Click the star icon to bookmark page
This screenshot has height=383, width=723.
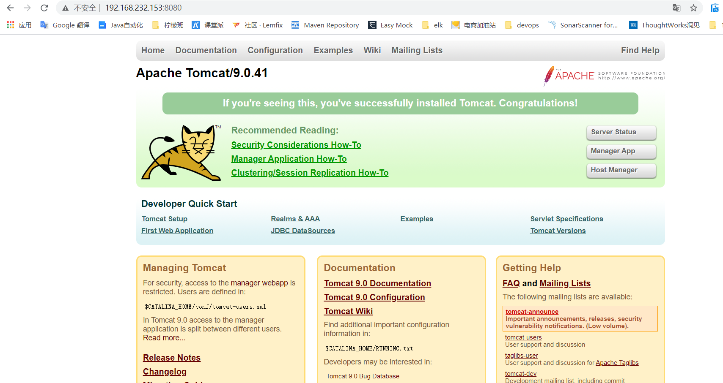pos(693,8)
